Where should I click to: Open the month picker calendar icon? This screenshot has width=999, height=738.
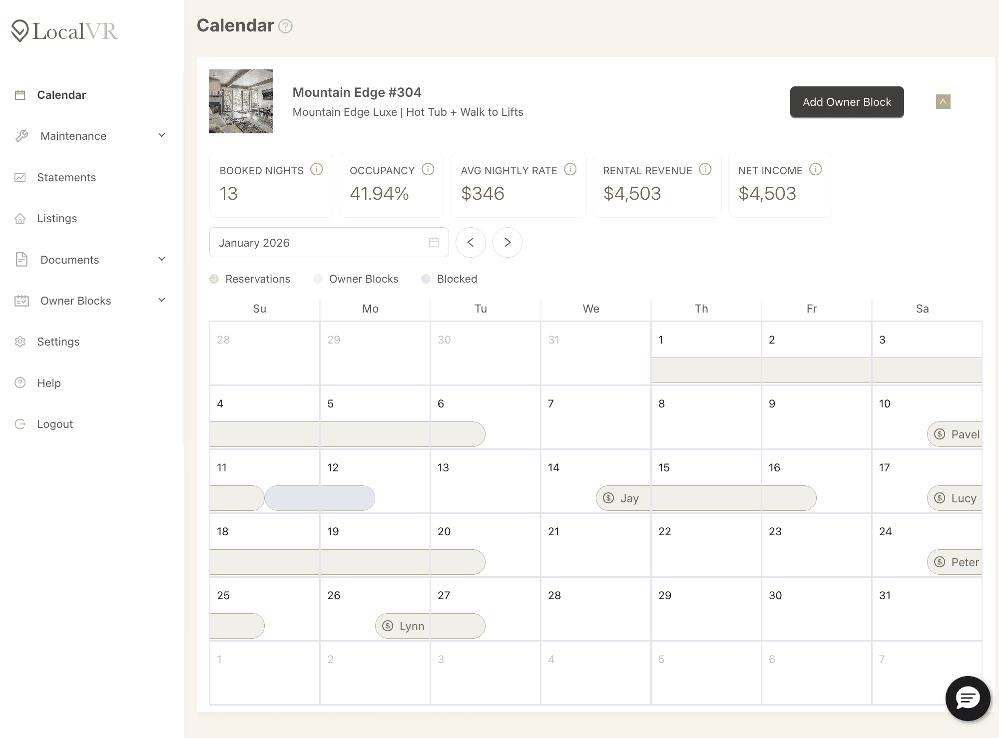434,242
